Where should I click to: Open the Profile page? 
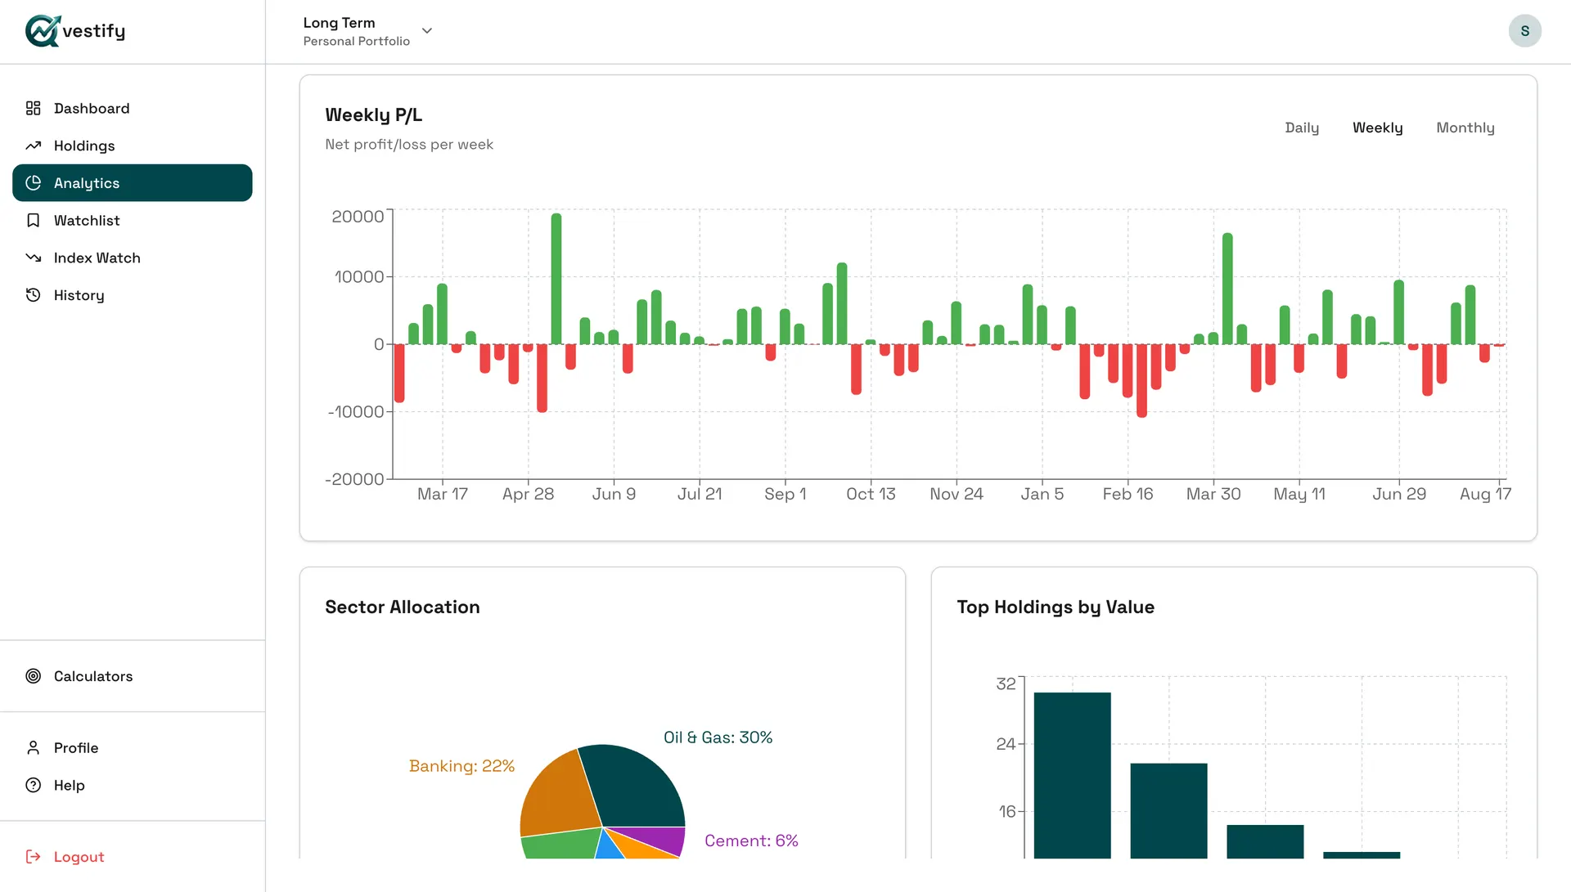[133, 748]
